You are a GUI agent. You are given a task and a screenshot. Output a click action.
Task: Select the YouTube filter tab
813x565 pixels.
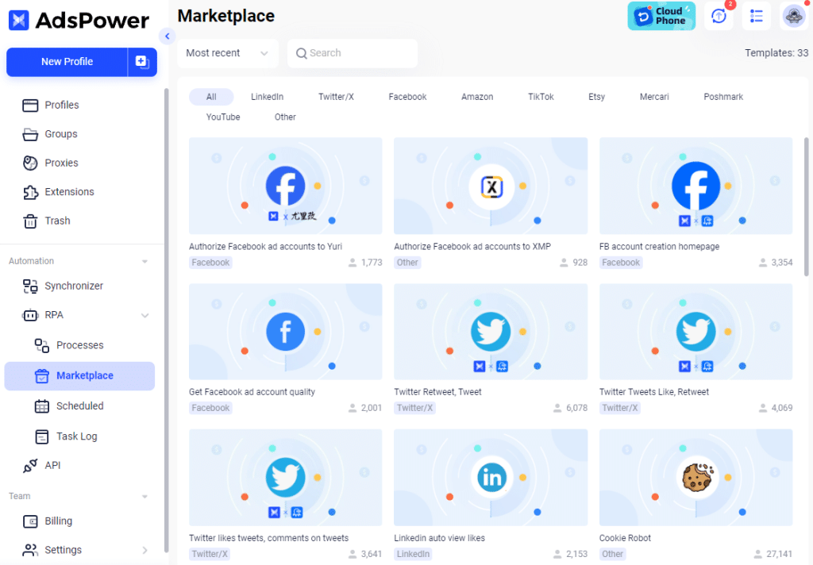[x=223, y=117]
